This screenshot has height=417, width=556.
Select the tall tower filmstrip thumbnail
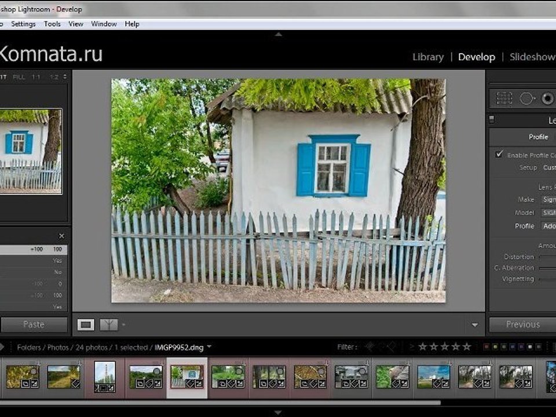[x=105, y=376]
